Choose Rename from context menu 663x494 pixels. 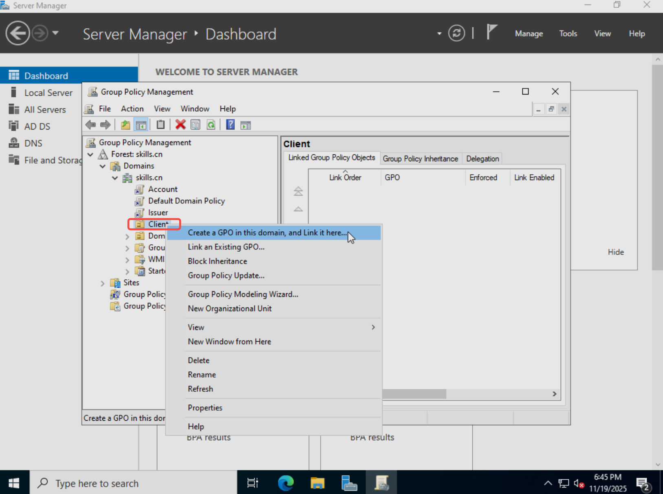tap(274, 374)
